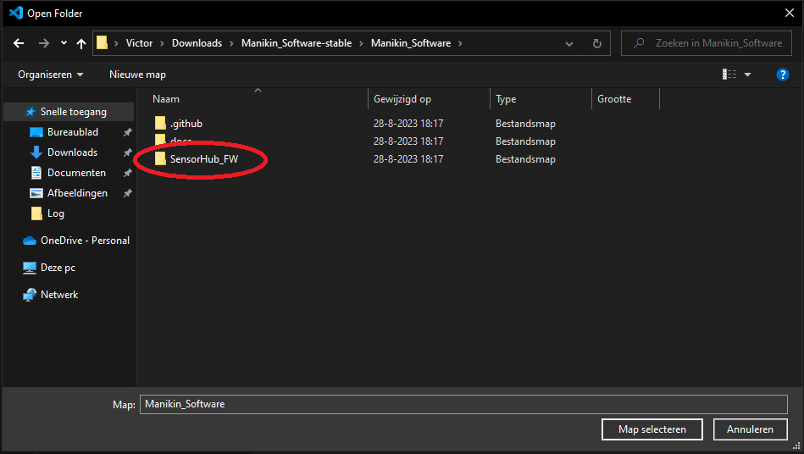Open Deze pc in sidebar
This screenshot has height=454, width=804.
[58, 268]
